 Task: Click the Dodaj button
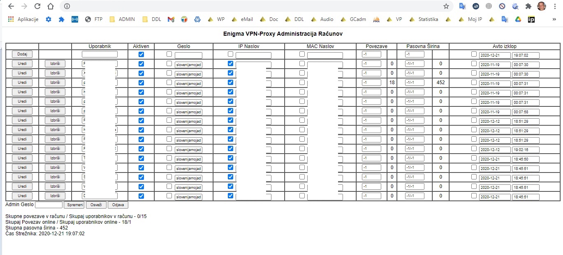click(22, 54)
